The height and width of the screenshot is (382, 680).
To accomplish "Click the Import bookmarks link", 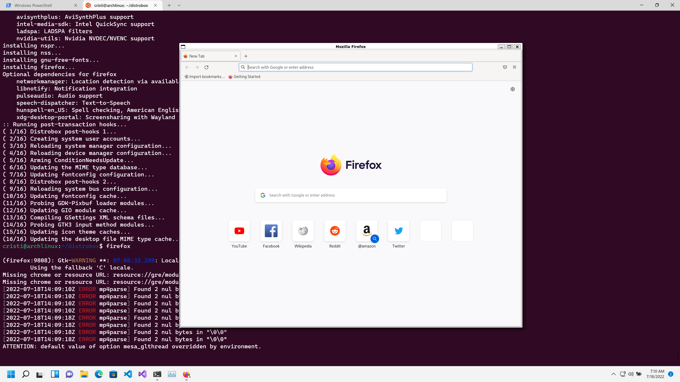I will pyautogui.click(x=204, y=76).
